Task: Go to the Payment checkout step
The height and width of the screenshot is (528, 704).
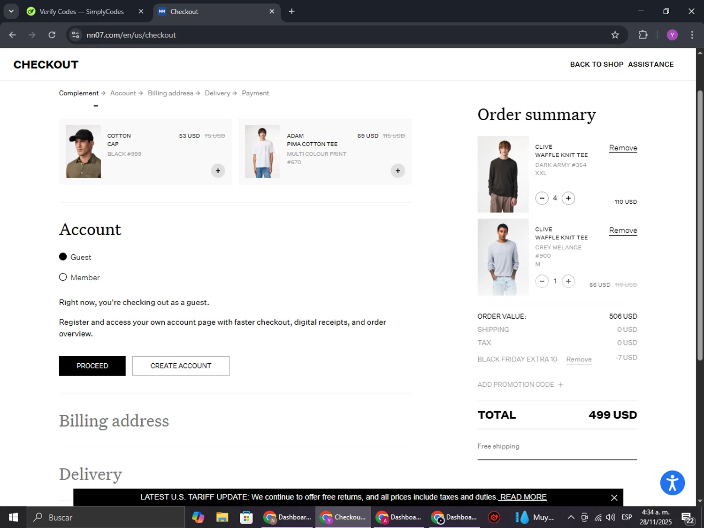Action: tap(255, 93)
